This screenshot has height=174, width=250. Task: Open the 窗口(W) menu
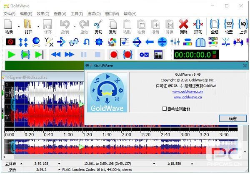[112, 14]
